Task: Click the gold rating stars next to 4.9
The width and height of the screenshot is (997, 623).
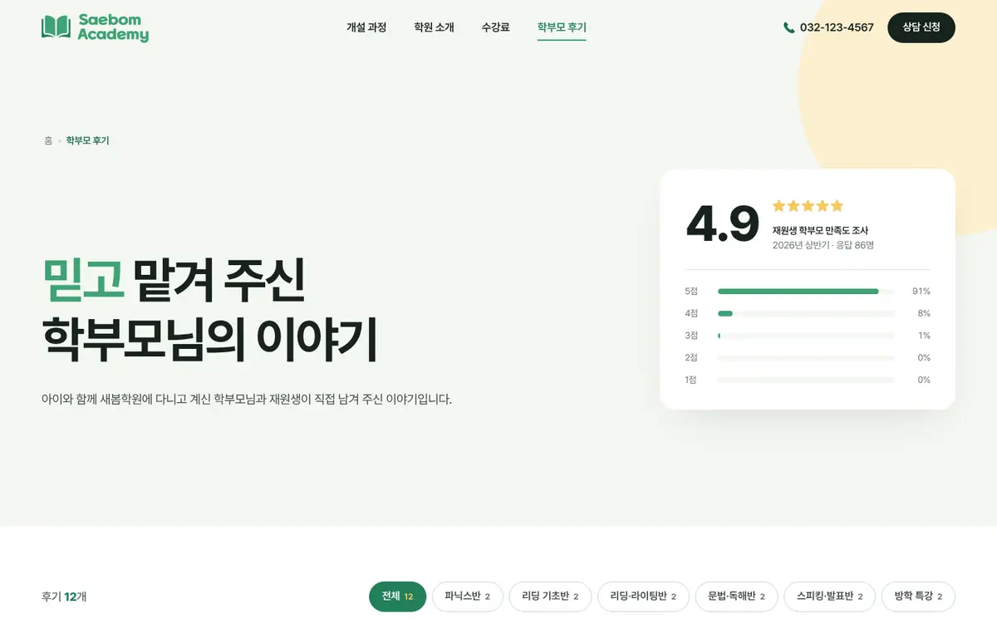Action: point(808,205)
